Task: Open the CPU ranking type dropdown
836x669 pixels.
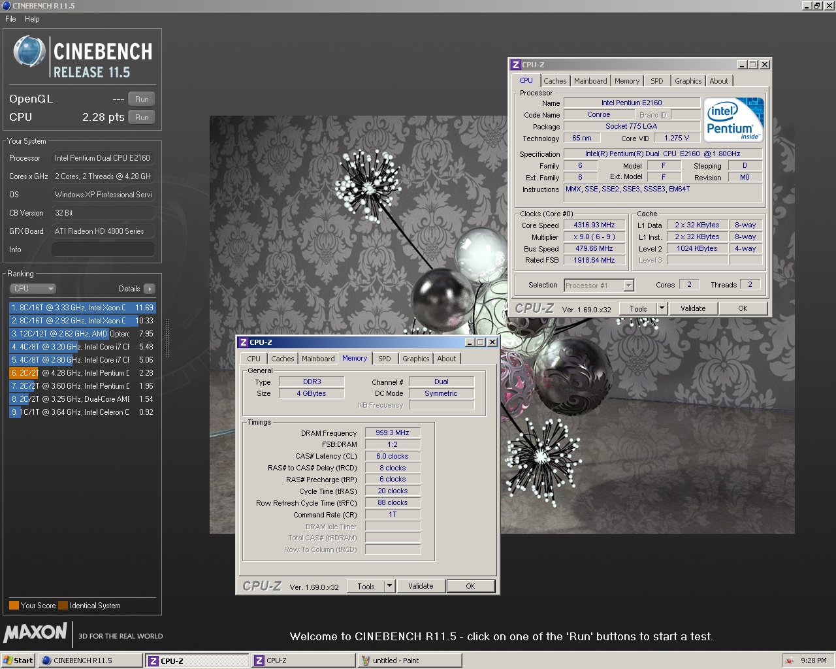Action: (33, 289)
